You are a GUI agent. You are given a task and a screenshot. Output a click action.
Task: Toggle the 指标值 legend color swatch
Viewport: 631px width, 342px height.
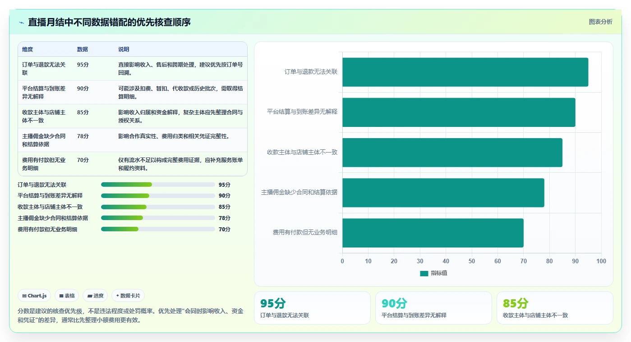point(424,273)
